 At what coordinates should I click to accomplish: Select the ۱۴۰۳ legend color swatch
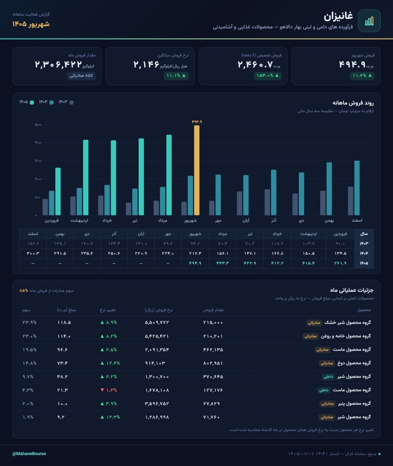click(71, 102)
